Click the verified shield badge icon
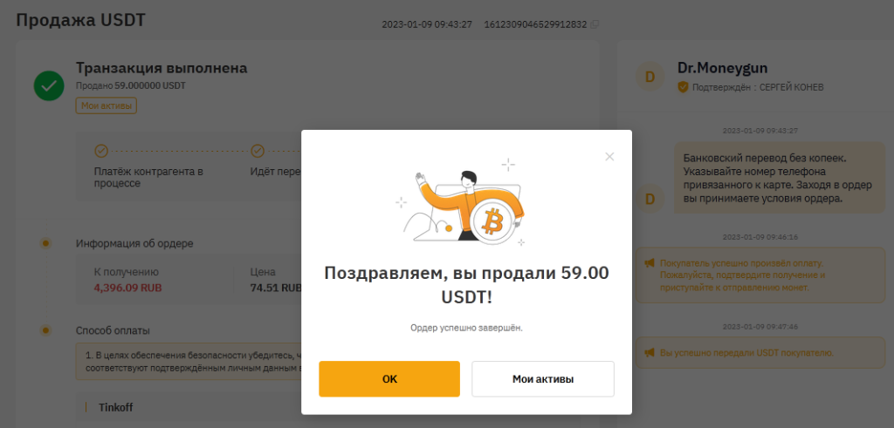The width and height of the screenshot is (894, 428). click(683, 87)
